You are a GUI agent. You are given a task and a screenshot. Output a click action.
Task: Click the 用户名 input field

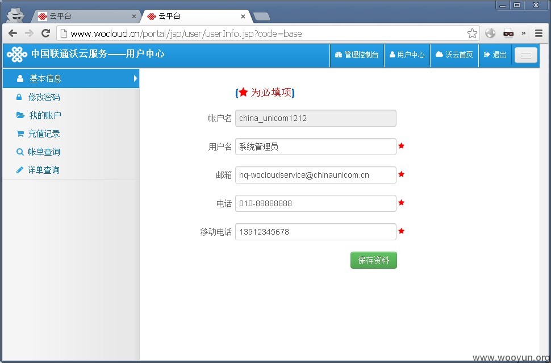click(x=316, y=147)
